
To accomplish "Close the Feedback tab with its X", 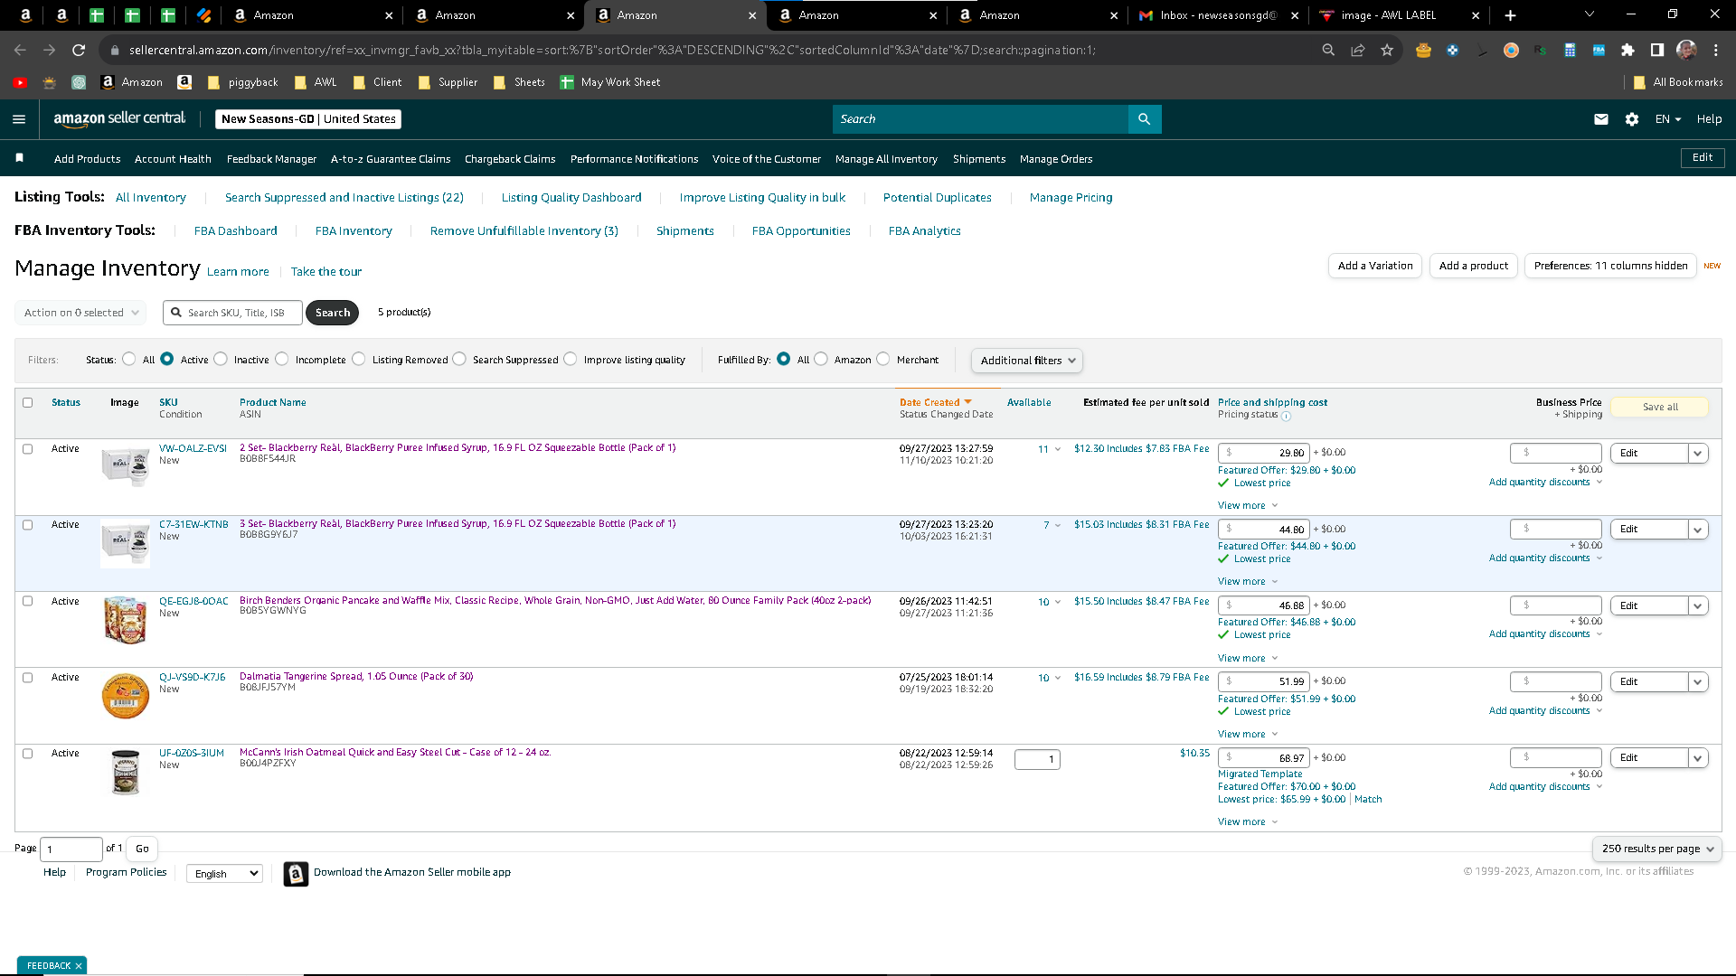I will 79,966.
